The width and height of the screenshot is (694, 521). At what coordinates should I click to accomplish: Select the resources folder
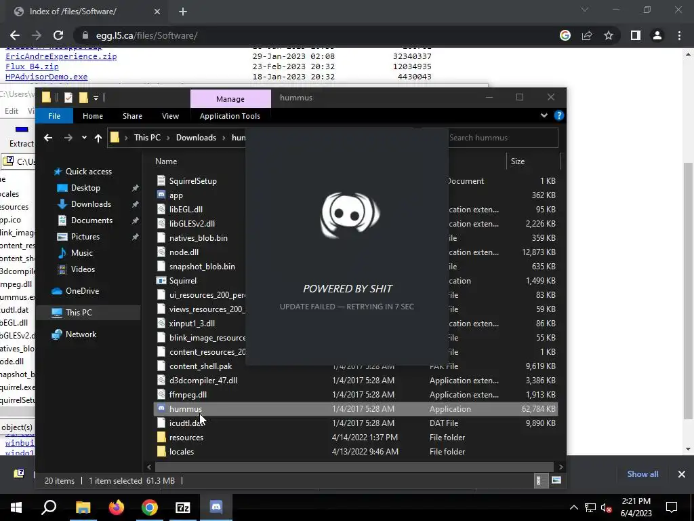pyautogui.click(x=186, y=438)
